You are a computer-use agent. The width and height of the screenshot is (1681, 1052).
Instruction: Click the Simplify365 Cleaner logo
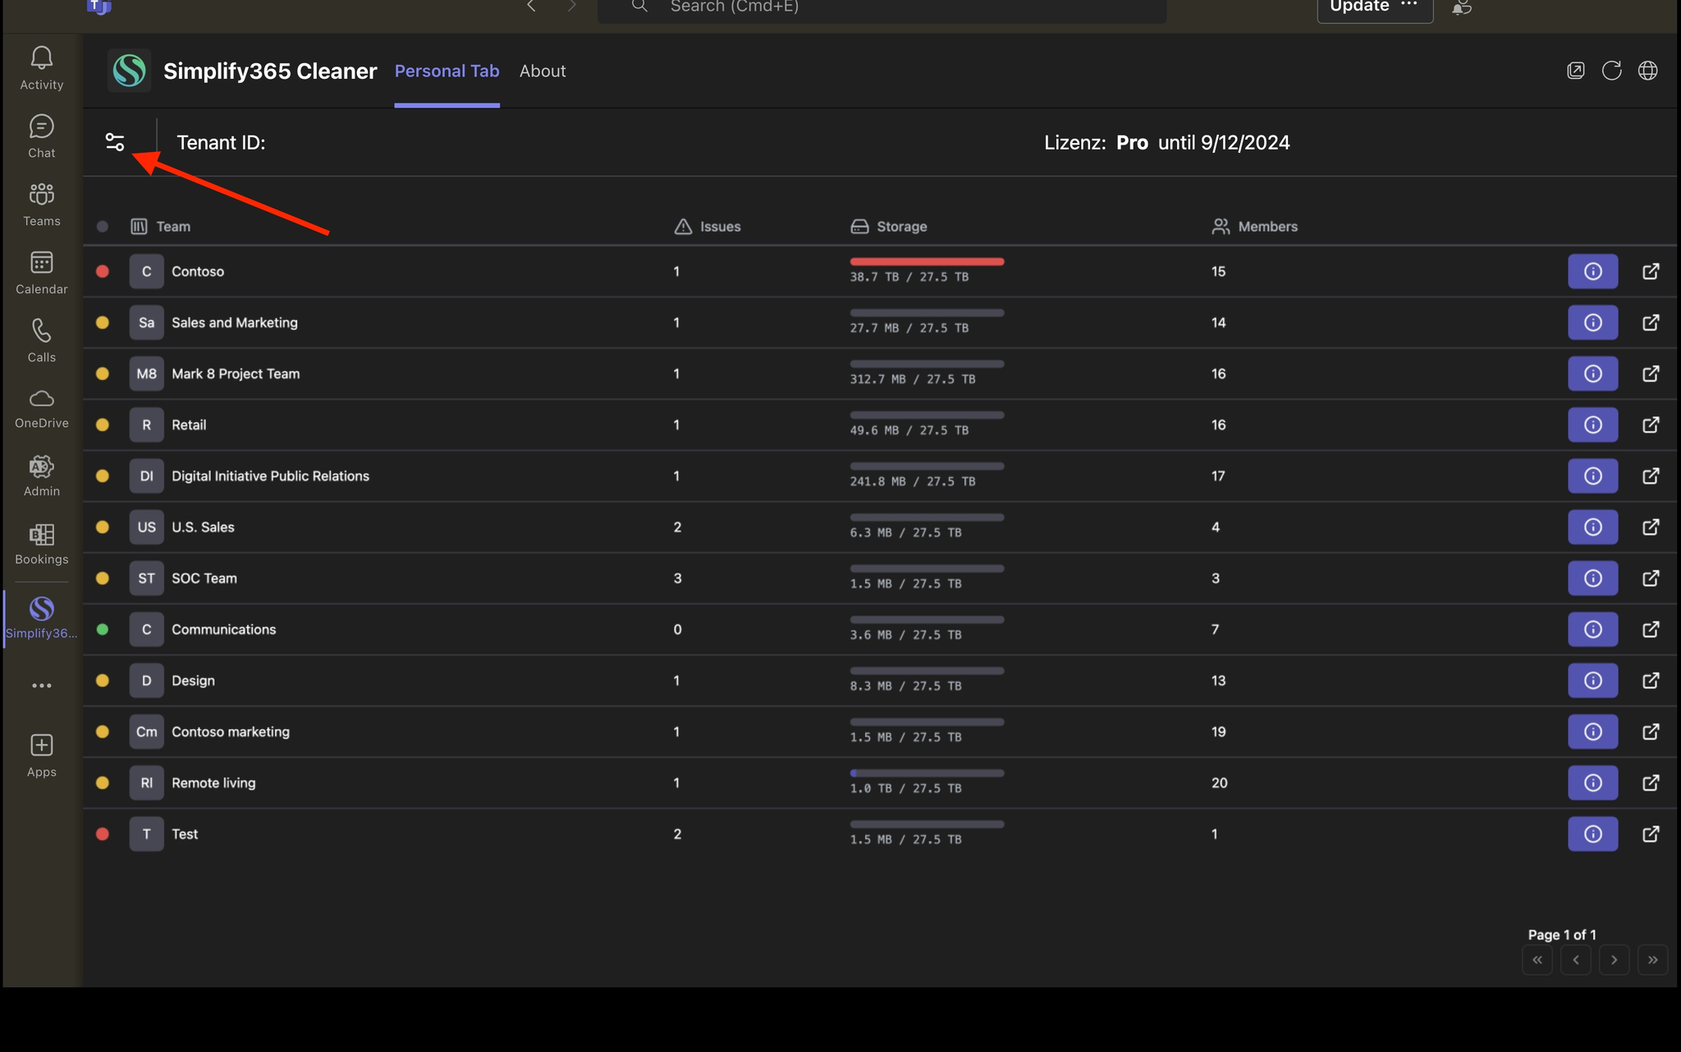pyautogui.click(x=129, y=71)
